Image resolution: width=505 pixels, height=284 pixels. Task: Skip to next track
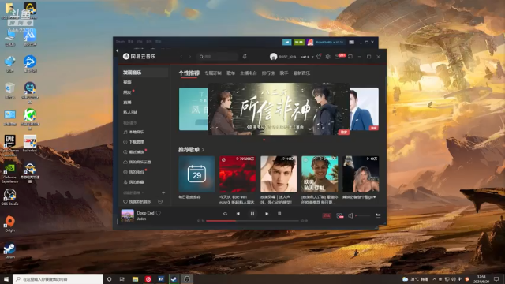(x=267, y=214)
